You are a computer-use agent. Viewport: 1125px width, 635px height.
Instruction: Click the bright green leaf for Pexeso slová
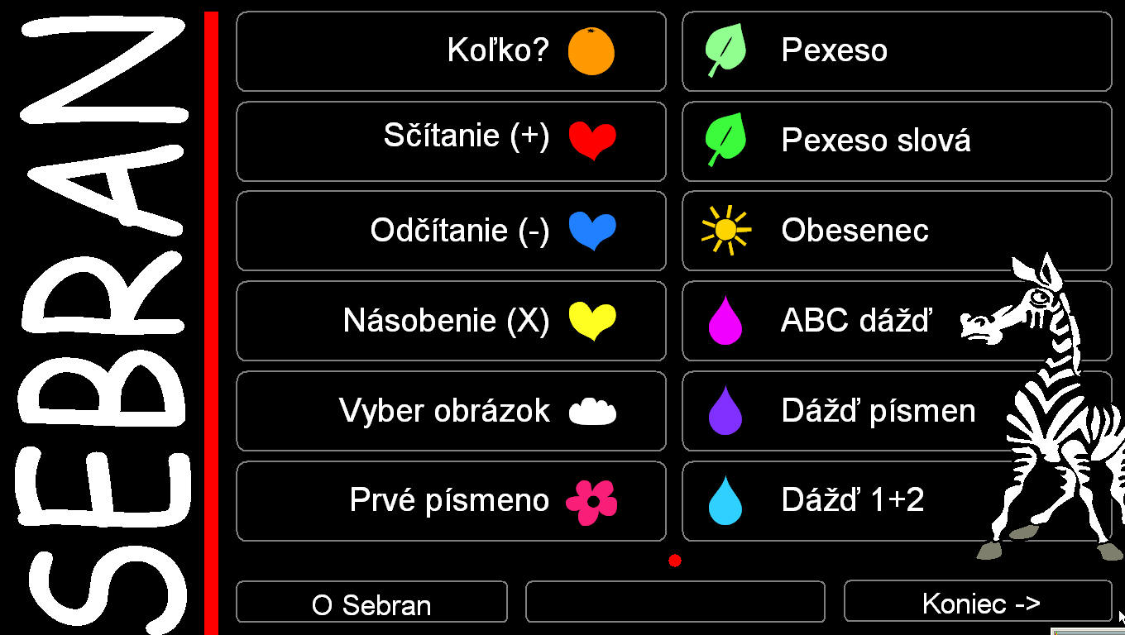[x=725, y=140]
